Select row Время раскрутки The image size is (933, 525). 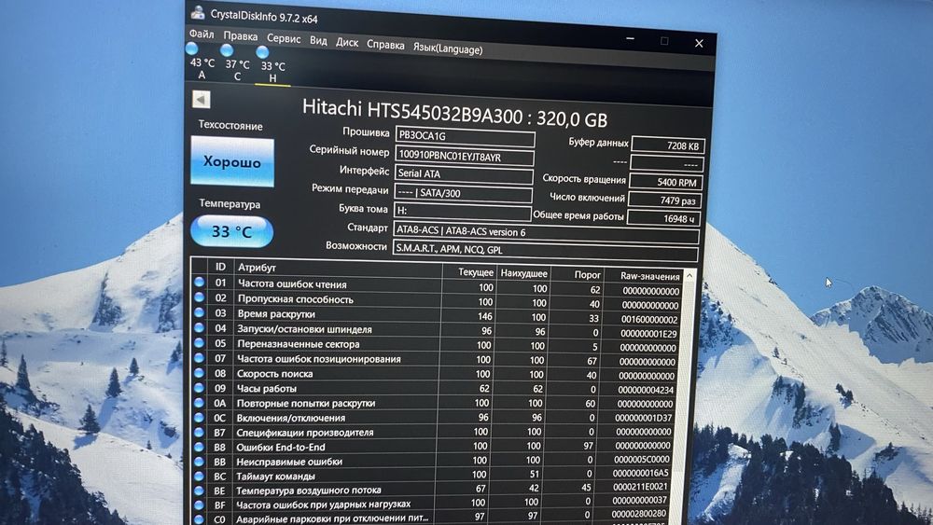click(437, 316)
